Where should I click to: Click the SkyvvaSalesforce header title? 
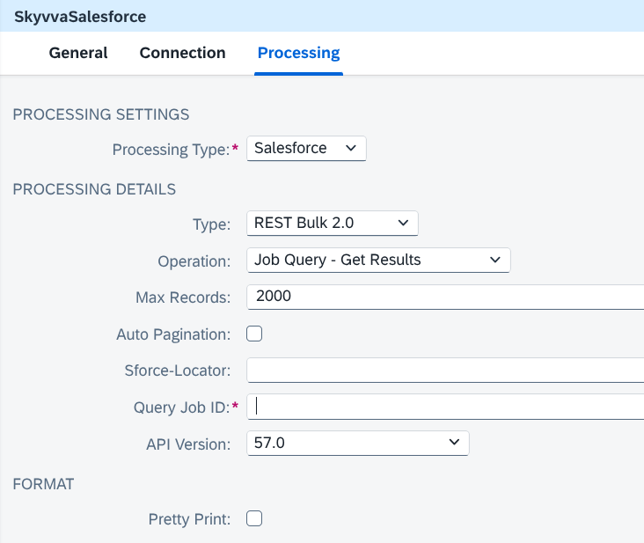(80, 17)
